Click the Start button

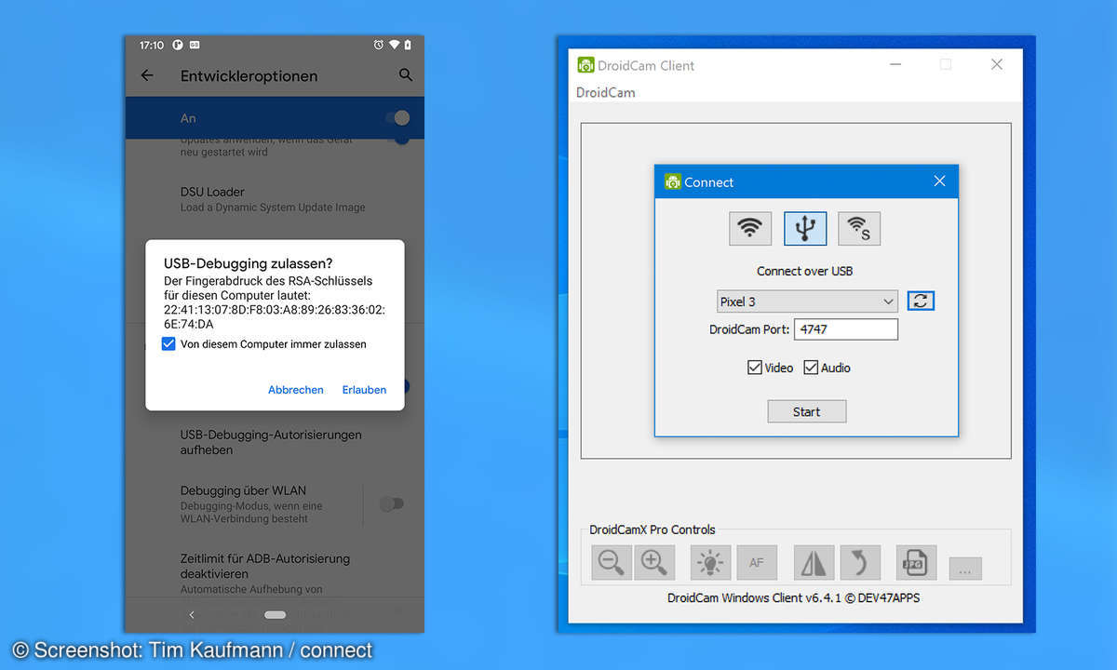pos(807,411)
